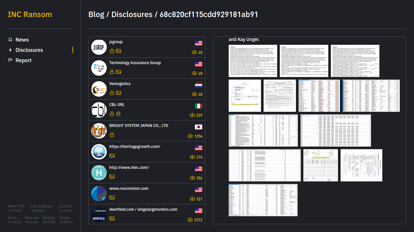This screenshot has width=414, height=232.
Task: Click the image icon under heritagegrowth.com entry
Action: tap(112, 156)
